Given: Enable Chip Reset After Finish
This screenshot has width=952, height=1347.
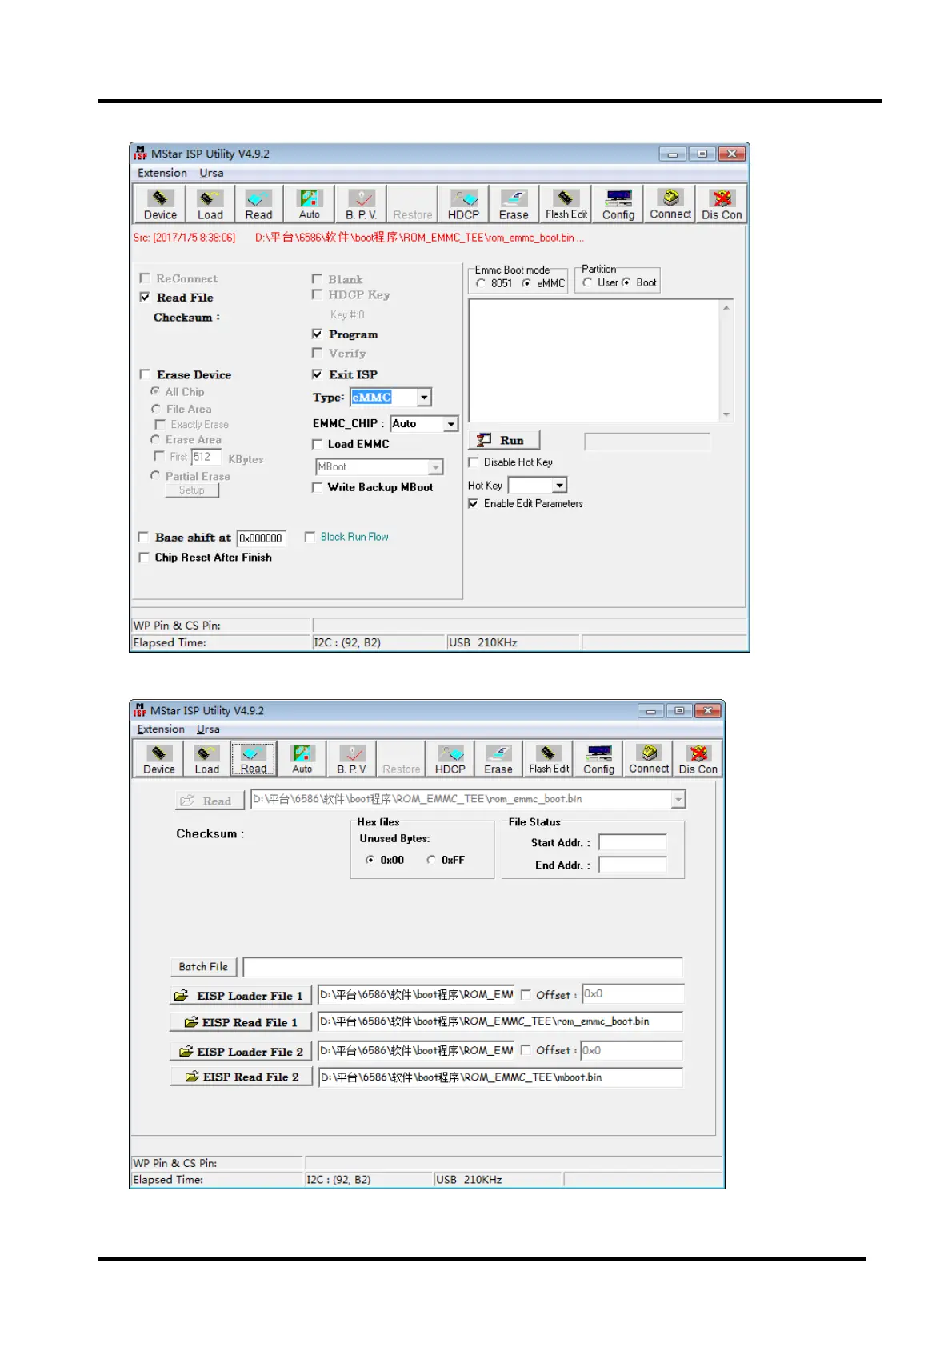Looking at the screenshot, I should point(144,558).
